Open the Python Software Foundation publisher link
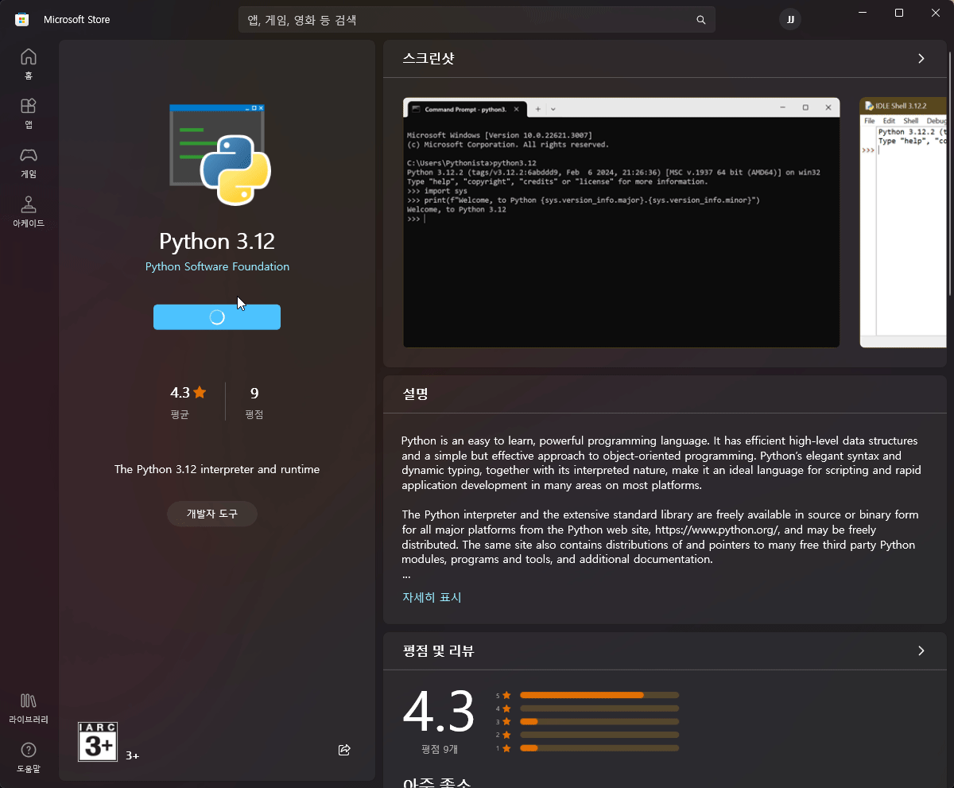 point(216,266)
